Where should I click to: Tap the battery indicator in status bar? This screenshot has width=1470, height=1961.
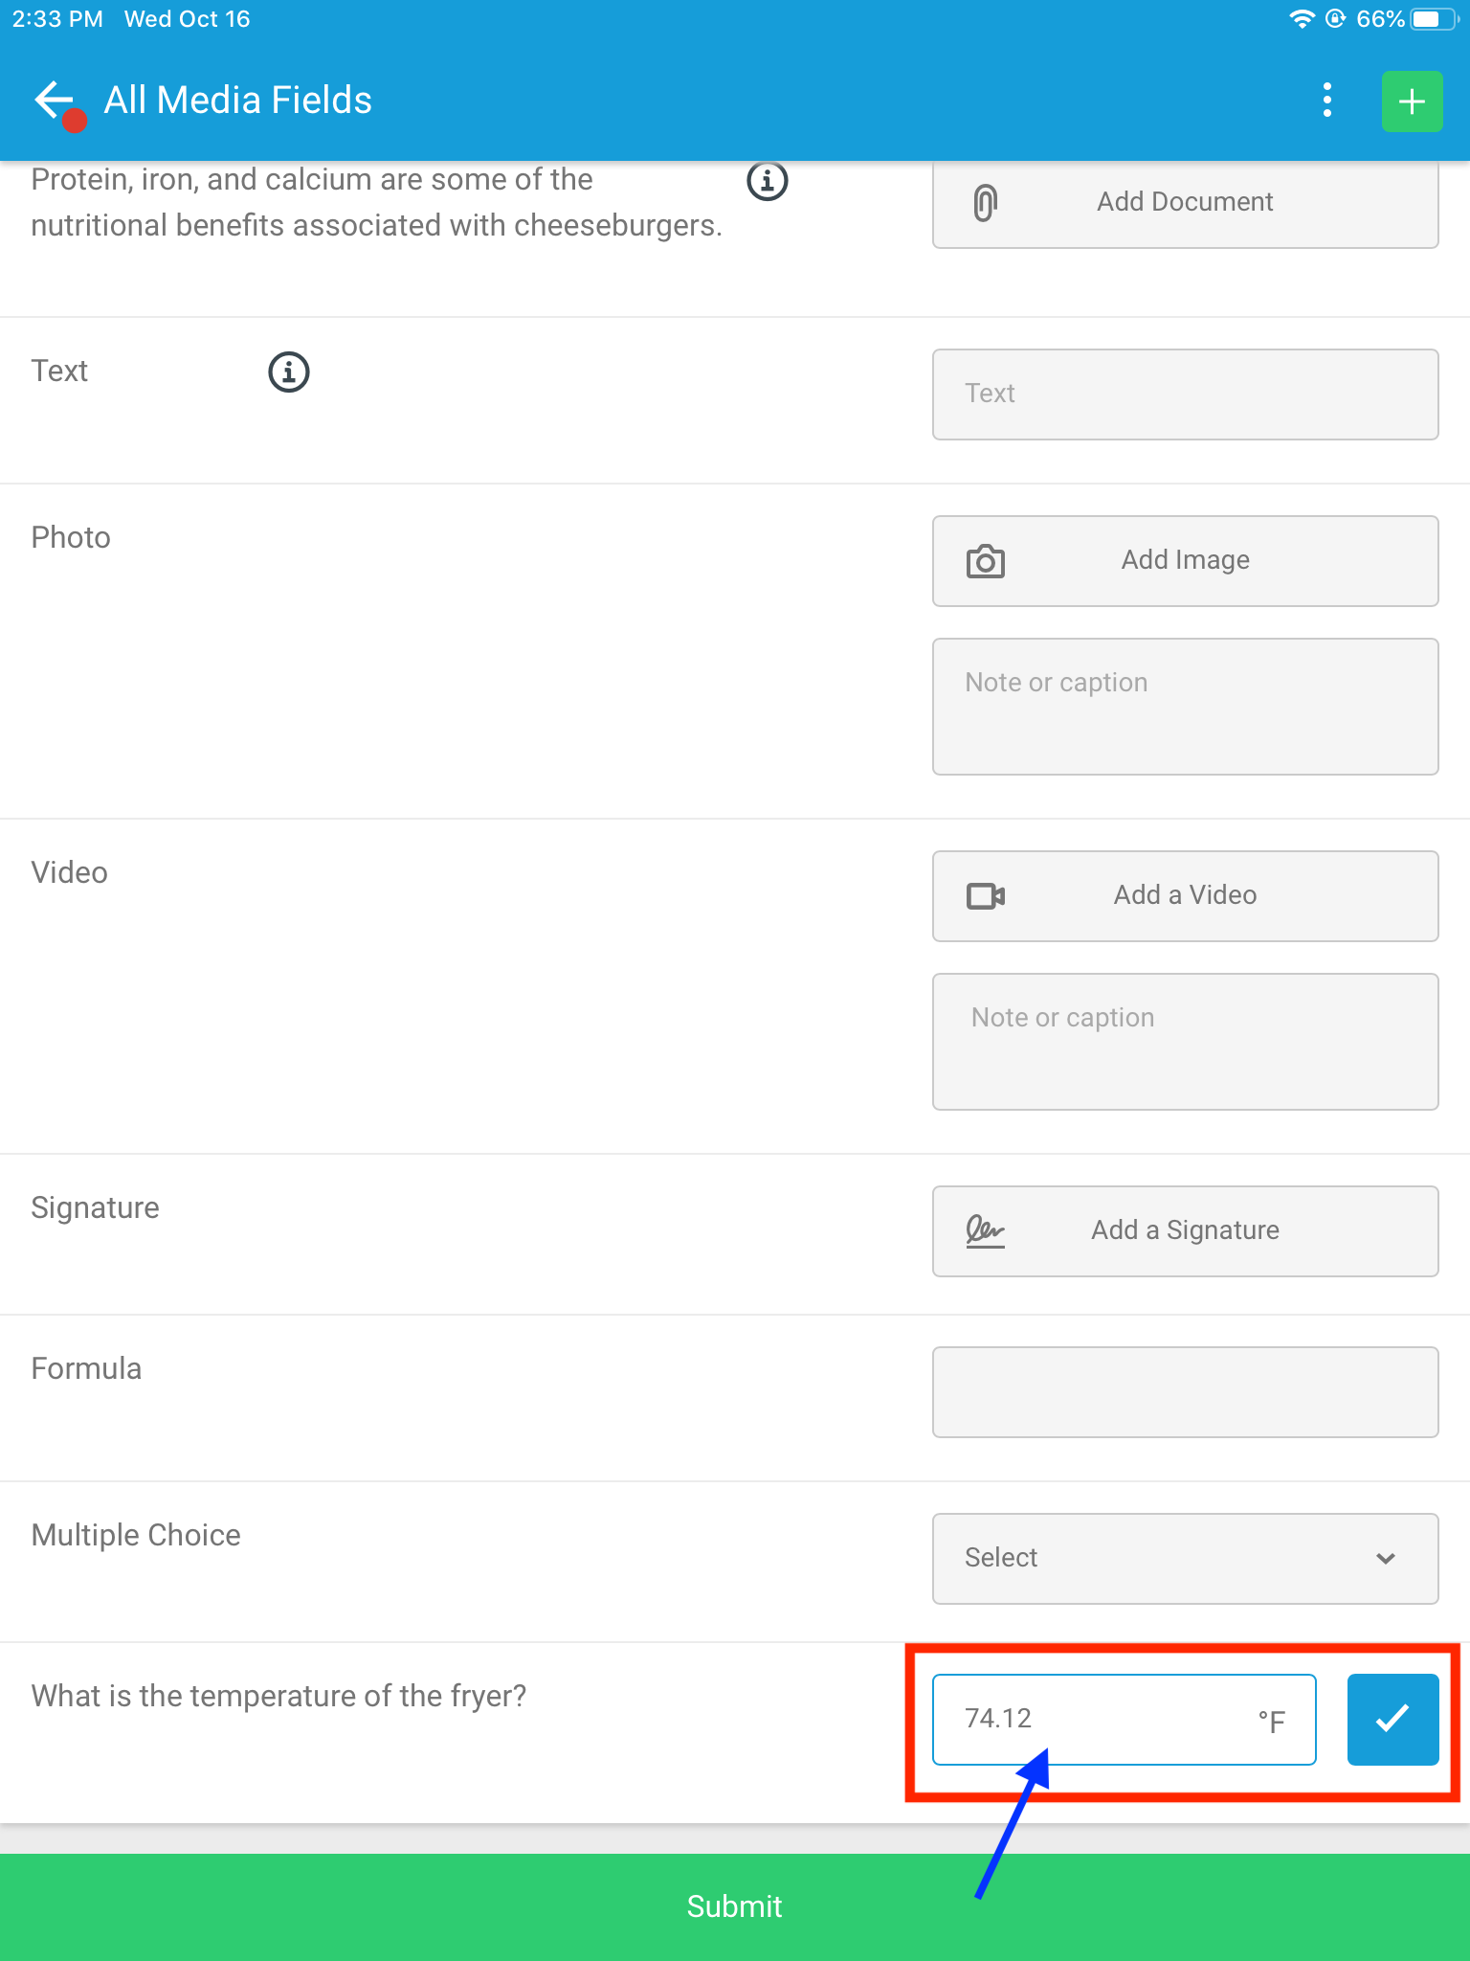point(1433,19)
